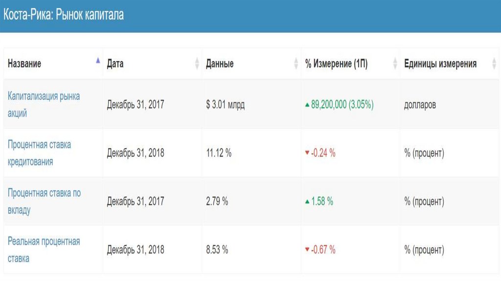The image size is (501, 281).
Task: Sort the table by the Данные header
Action: (x=220, y=64)
